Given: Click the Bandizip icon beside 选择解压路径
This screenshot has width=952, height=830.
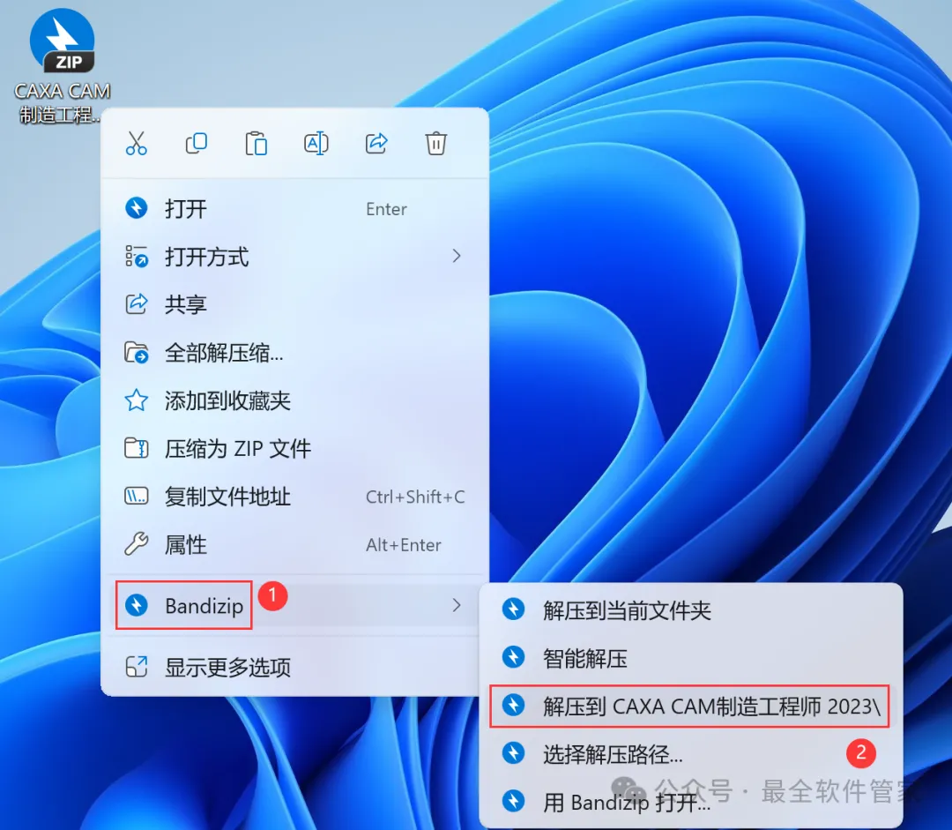Looking at the screenshot, I should click(514, 753).
